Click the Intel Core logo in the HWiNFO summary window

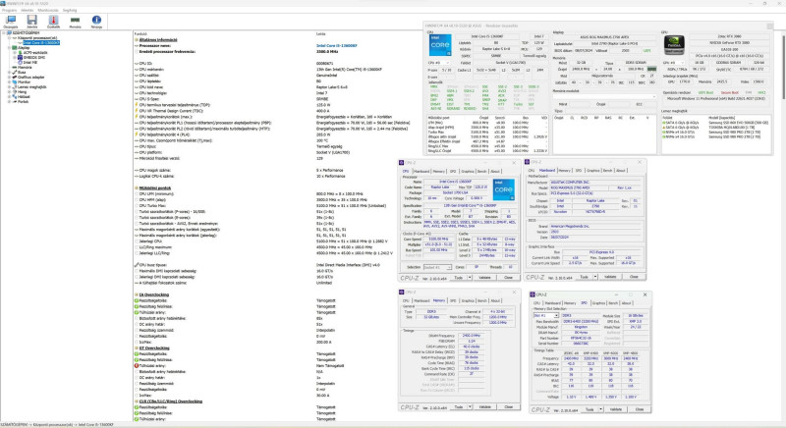tap(439, 45)
